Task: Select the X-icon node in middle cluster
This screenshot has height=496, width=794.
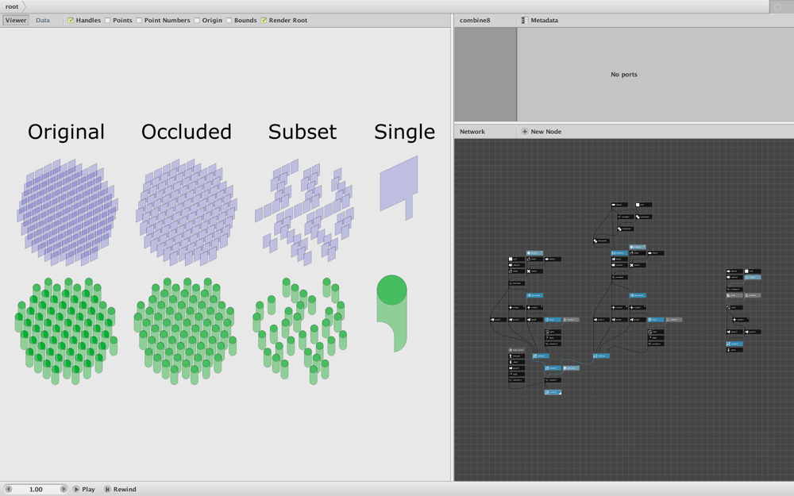Action: (x=638, y=265)
